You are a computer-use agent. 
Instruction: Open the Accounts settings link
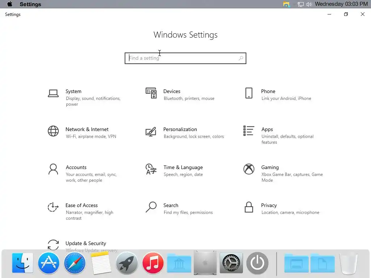click(76, 167)
